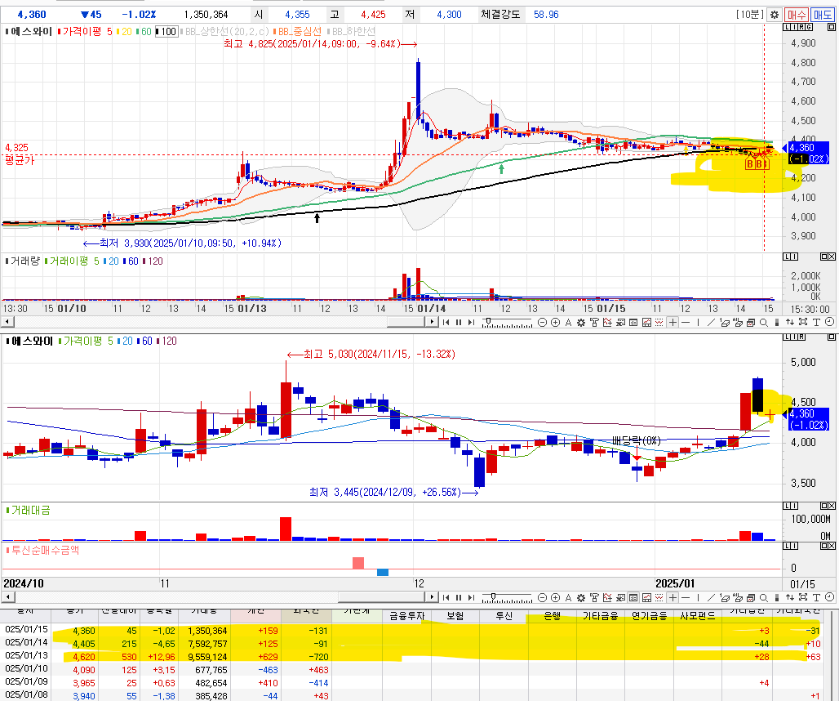Select the 금융투자 column header
The height and width of the screenshot is (701, 839).
coord(406,616)
